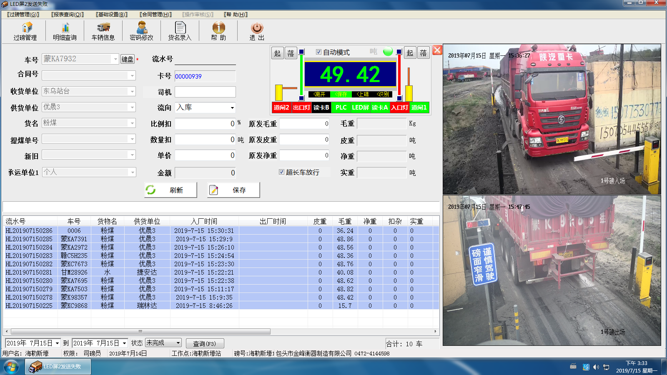Click the left 起 gate button

[278, 53]
